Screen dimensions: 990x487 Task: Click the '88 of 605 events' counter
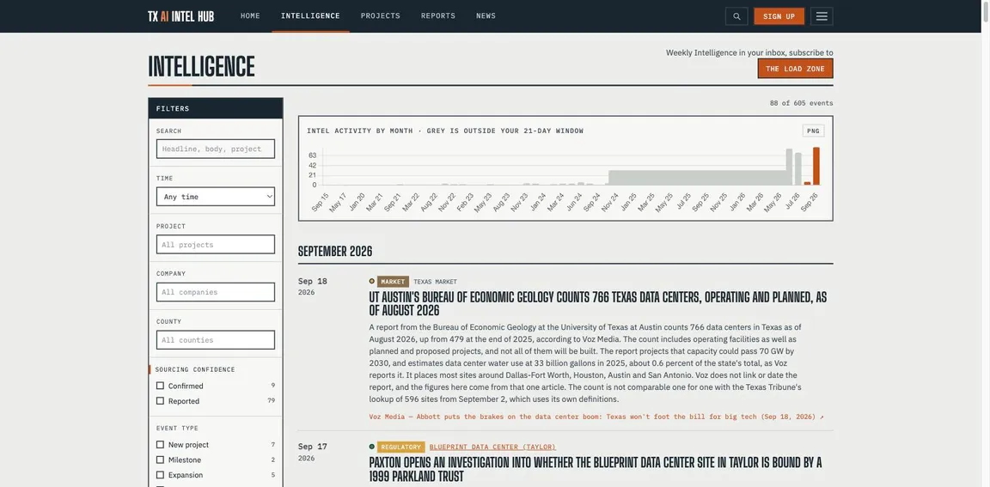(801, 103)
